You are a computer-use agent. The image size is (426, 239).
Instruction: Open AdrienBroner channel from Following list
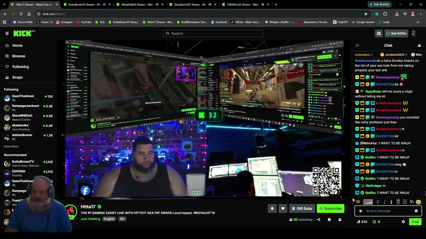pyautogui.click(x=28, y=137)
